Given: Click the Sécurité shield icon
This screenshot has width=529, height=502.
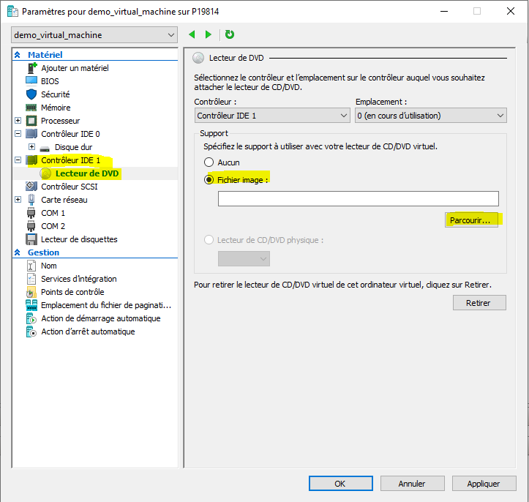Looking at the screenshot, I should (x=31, y=94).
